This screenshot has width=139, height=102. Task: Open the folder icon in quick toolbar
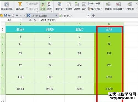pos(2,15)
